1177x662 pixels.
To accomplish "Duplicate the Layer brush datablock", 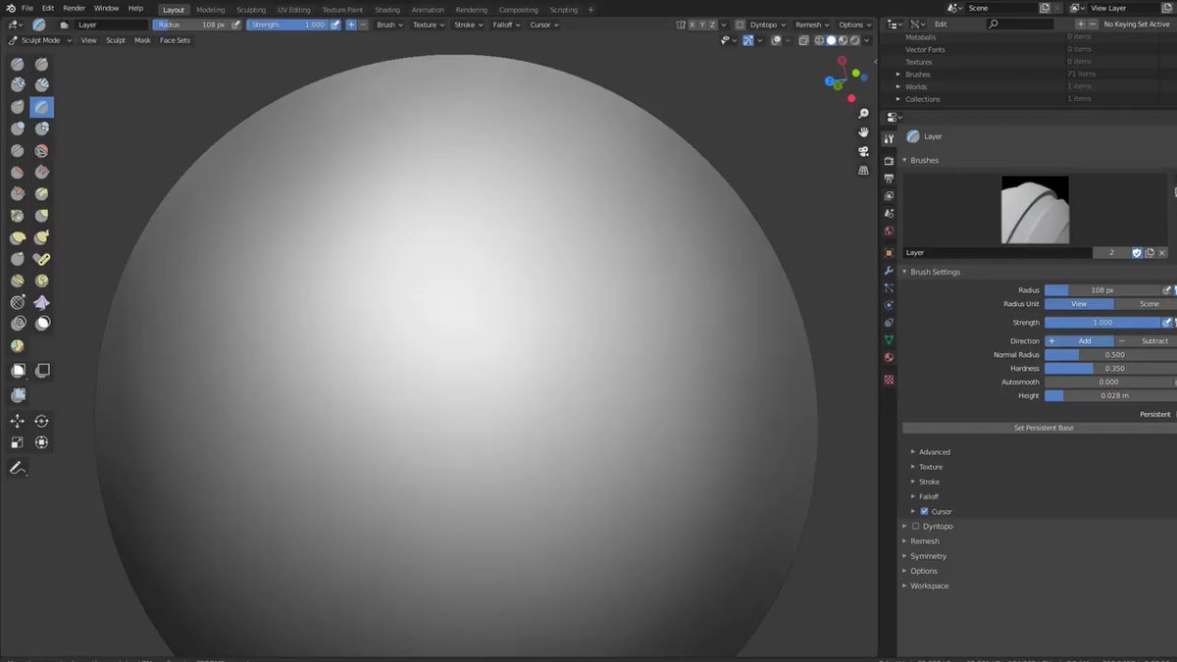I will pos(1150,253).
